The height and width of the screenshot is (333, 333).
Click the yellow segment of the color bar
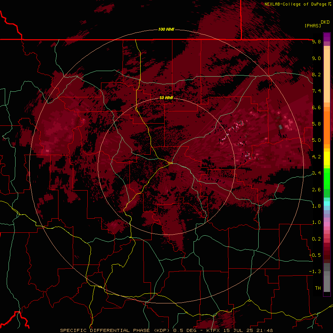[327, 158]
